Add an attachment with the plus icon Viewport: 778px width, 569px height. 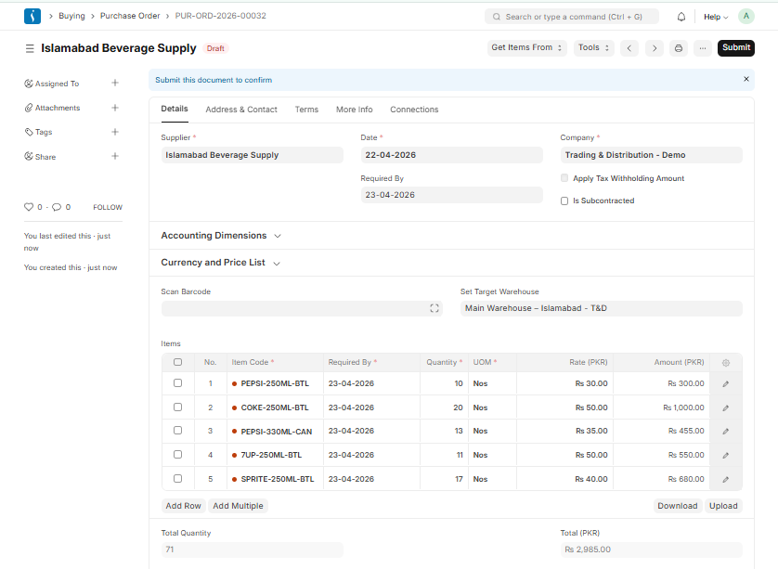(114, 107)
